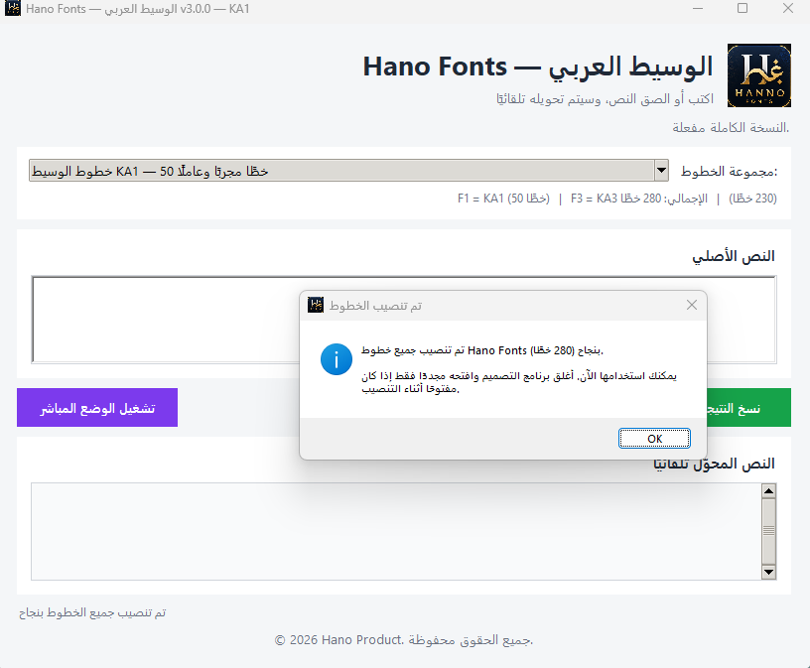Image resolution: width=810 pixels, height=668 pixels.
Task: Click the output box scrollbar thumb
Action: pos(768,531)
